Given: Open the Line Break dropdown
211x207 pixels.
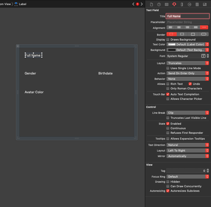Looking at the screenshot, I should tap(188, 113).
